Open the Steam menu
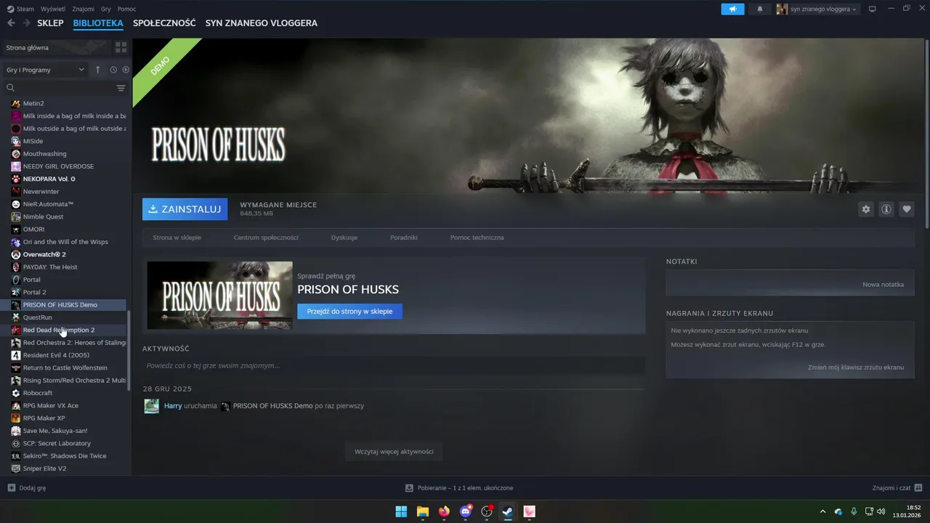Image resolution: width=930 pixels, height=523 pixels. [x=20, y=9]
